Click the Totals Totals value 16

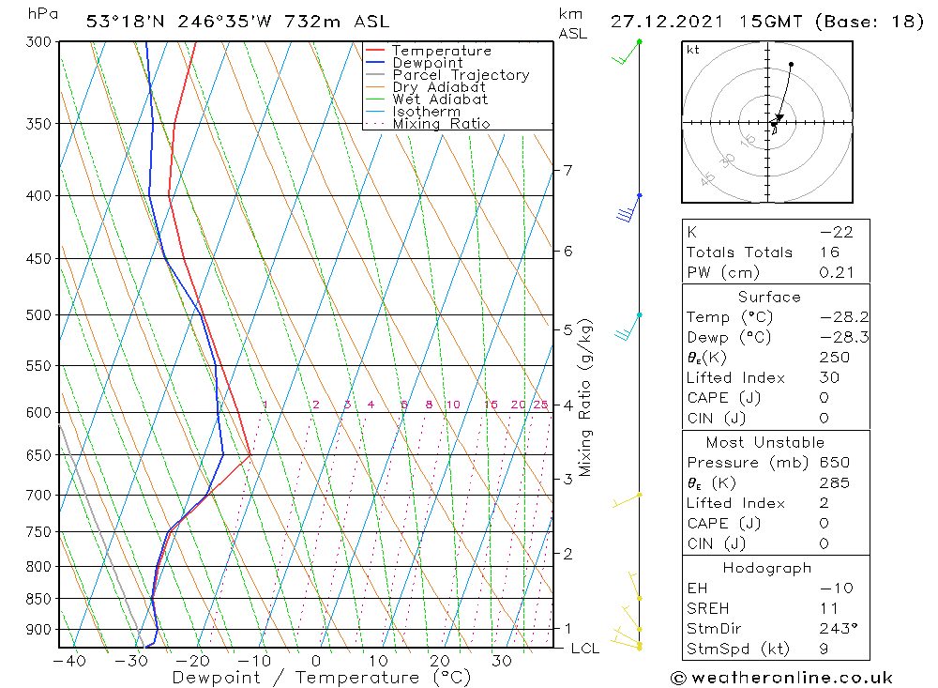pyautogui.click(x=830, y=252)
